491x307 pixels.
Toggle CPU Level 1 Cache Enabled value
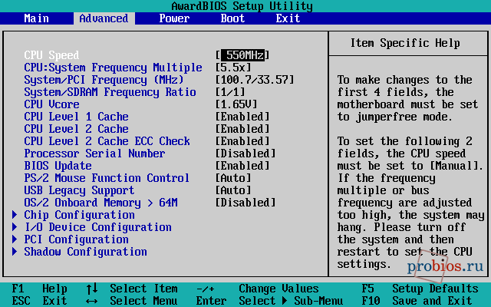click(242, 117)
